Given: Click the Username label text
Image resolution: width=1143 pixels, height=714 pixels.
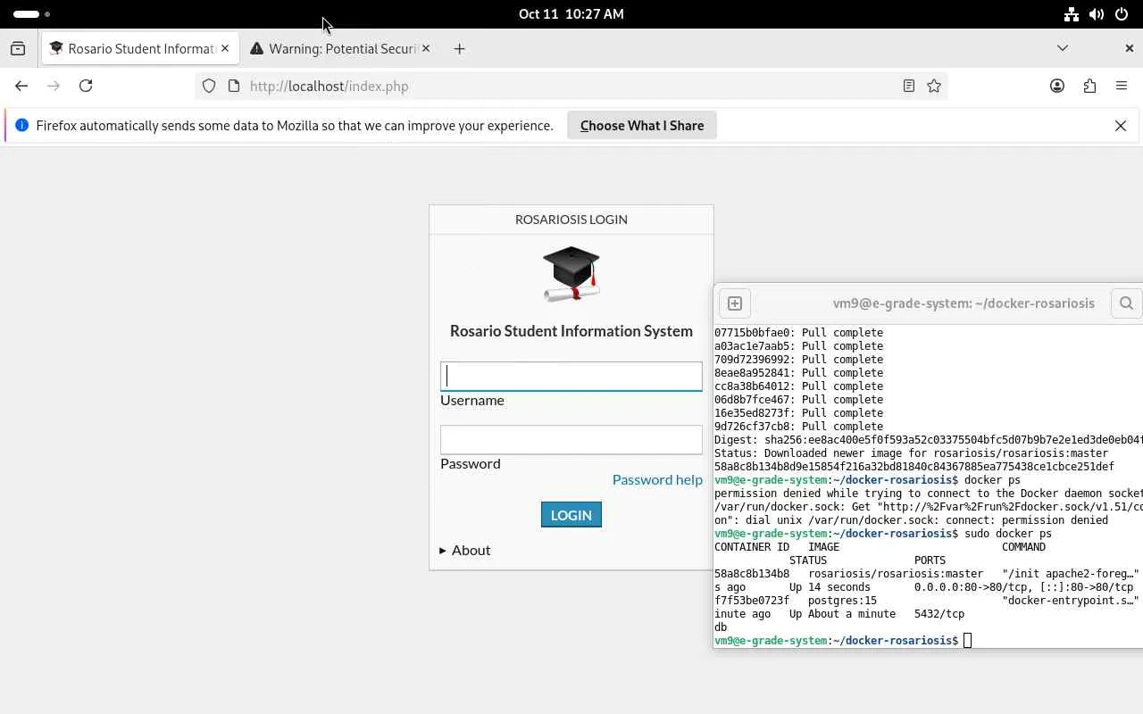Looking at the screenshot, I should click(x=472, y=401).
